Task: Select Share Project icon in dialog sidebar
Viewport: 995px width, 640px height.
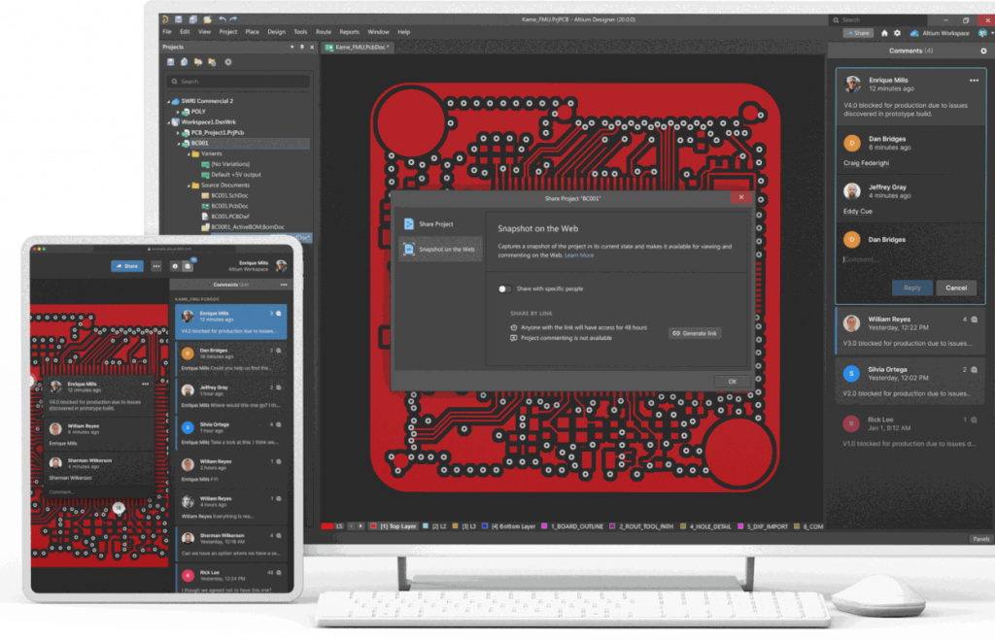Action: coord(409,224)
